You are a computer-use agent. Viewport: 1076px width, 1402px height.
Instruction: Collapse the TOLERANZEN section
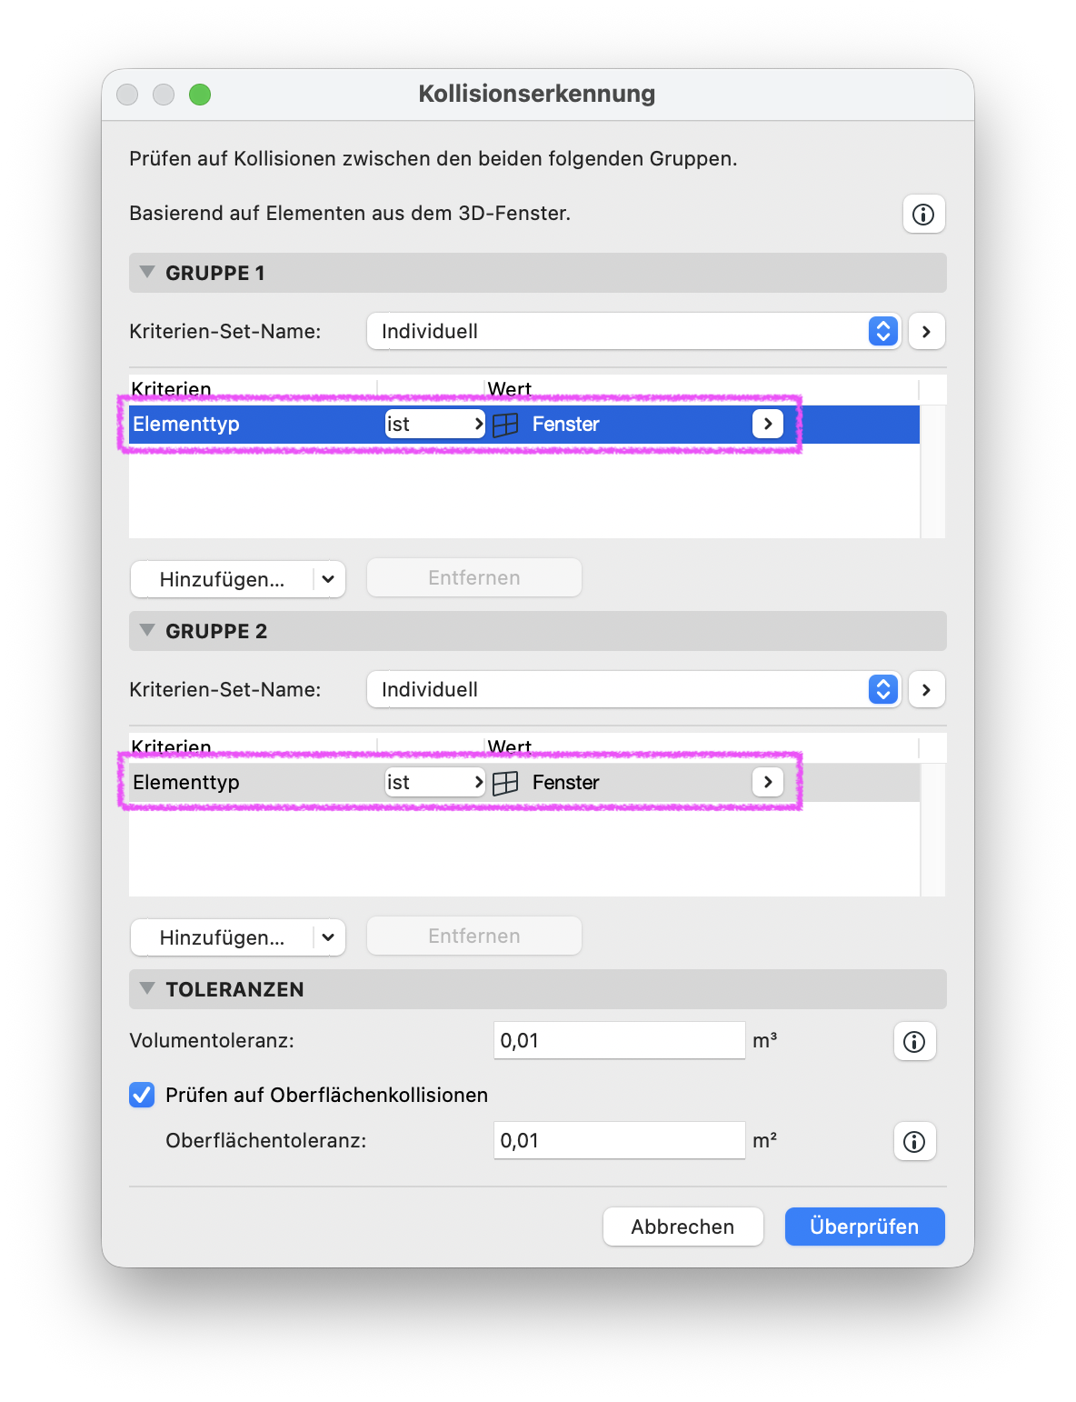147,989
